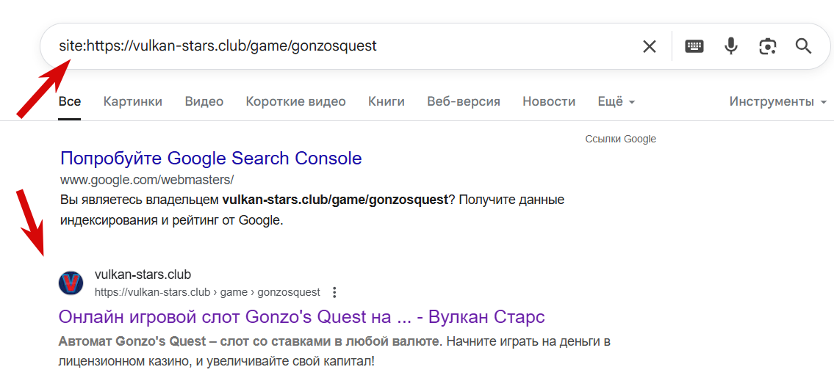
Task: Start voice search with the microphone icon
Action: click(x=731, y=46)
